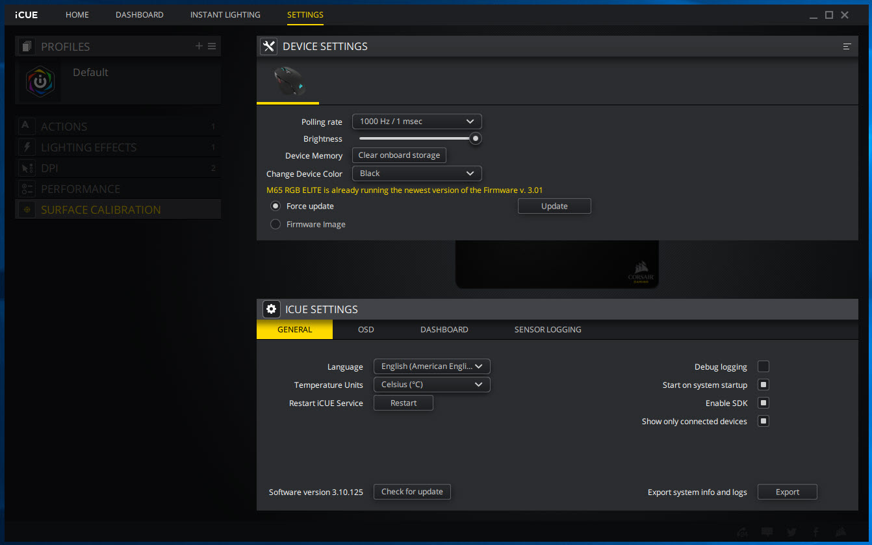Click the Export logs button
The width and height of the screenshot is (872, 545).
[x=788, y=492]
